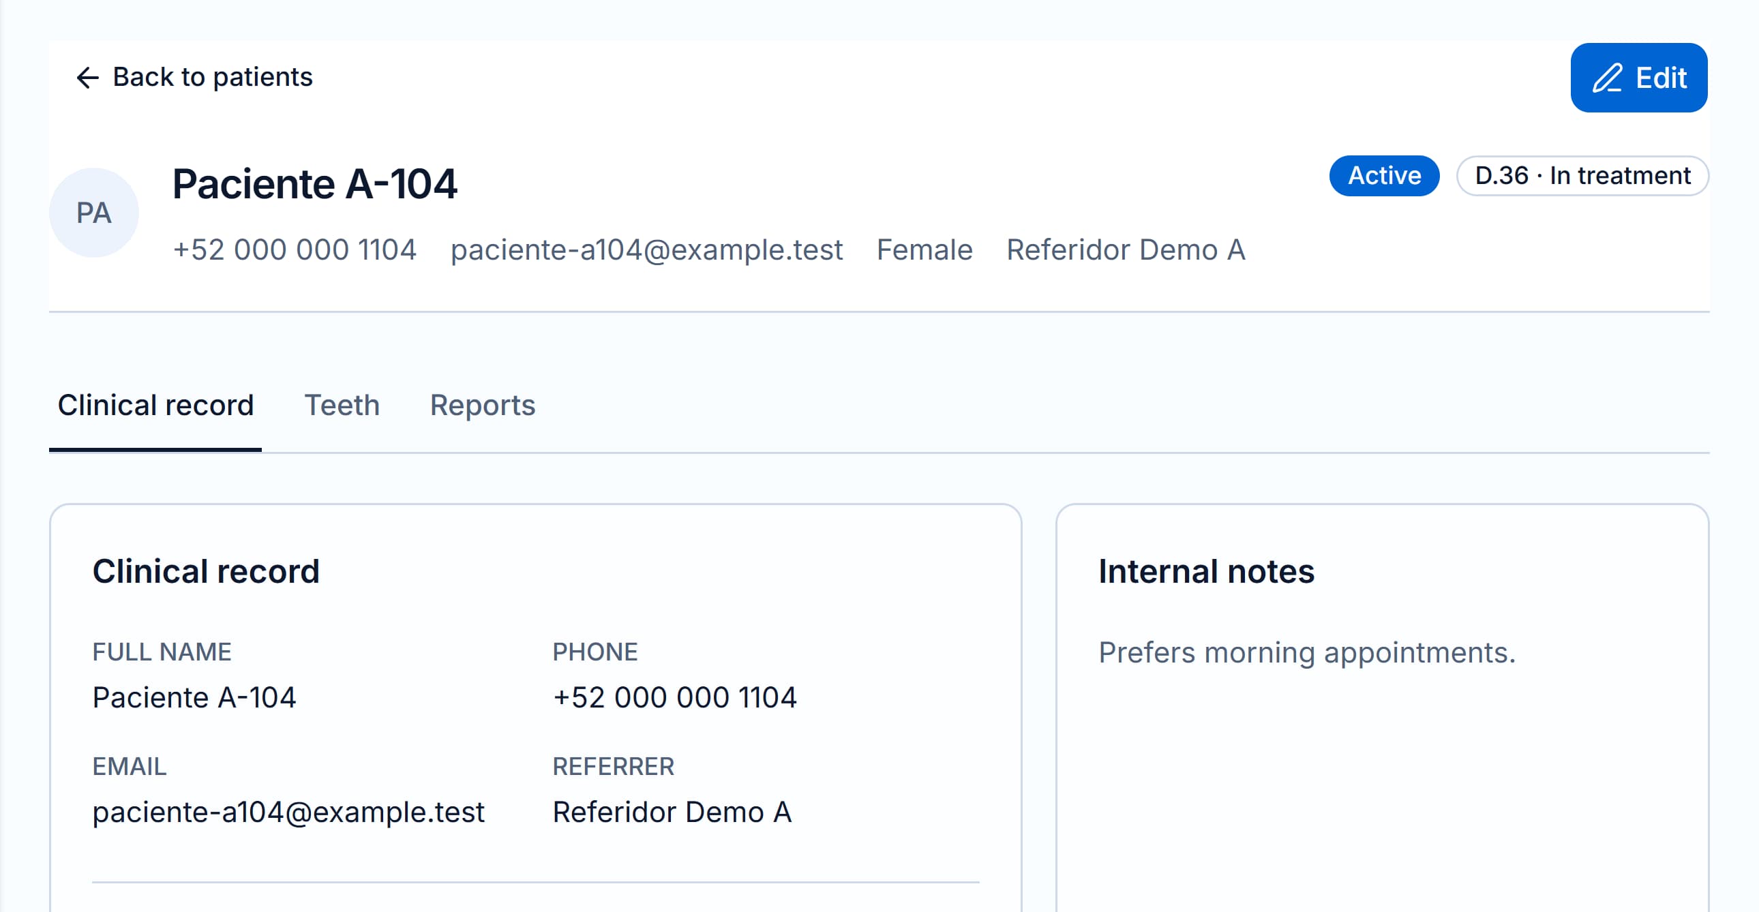Click header email paciente-a104@example.test
The image size is (1759, 912).
(x=646, y=250)
